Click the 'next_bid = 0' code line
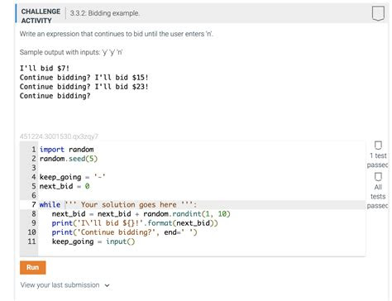This screenshot has height=301, width=392. [x=65, y=186]
